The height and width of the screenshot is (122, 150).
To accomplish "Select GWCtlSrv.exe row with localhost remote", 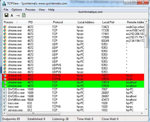I will pyautogui.click(x=73, y=96).
